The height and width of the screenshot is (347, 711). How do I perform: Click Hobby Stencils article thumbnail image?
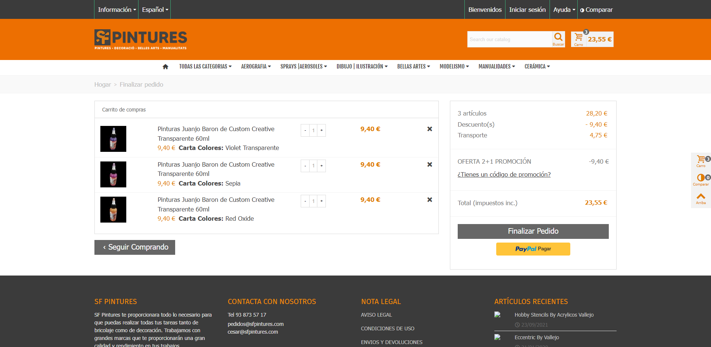click(497, 315)
